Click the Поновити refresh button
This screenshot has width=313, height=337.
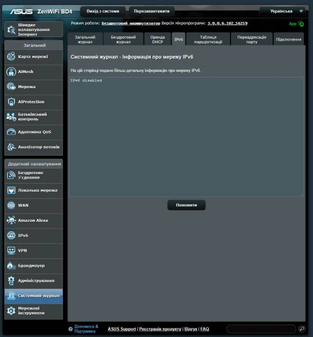tap(186, 205)
